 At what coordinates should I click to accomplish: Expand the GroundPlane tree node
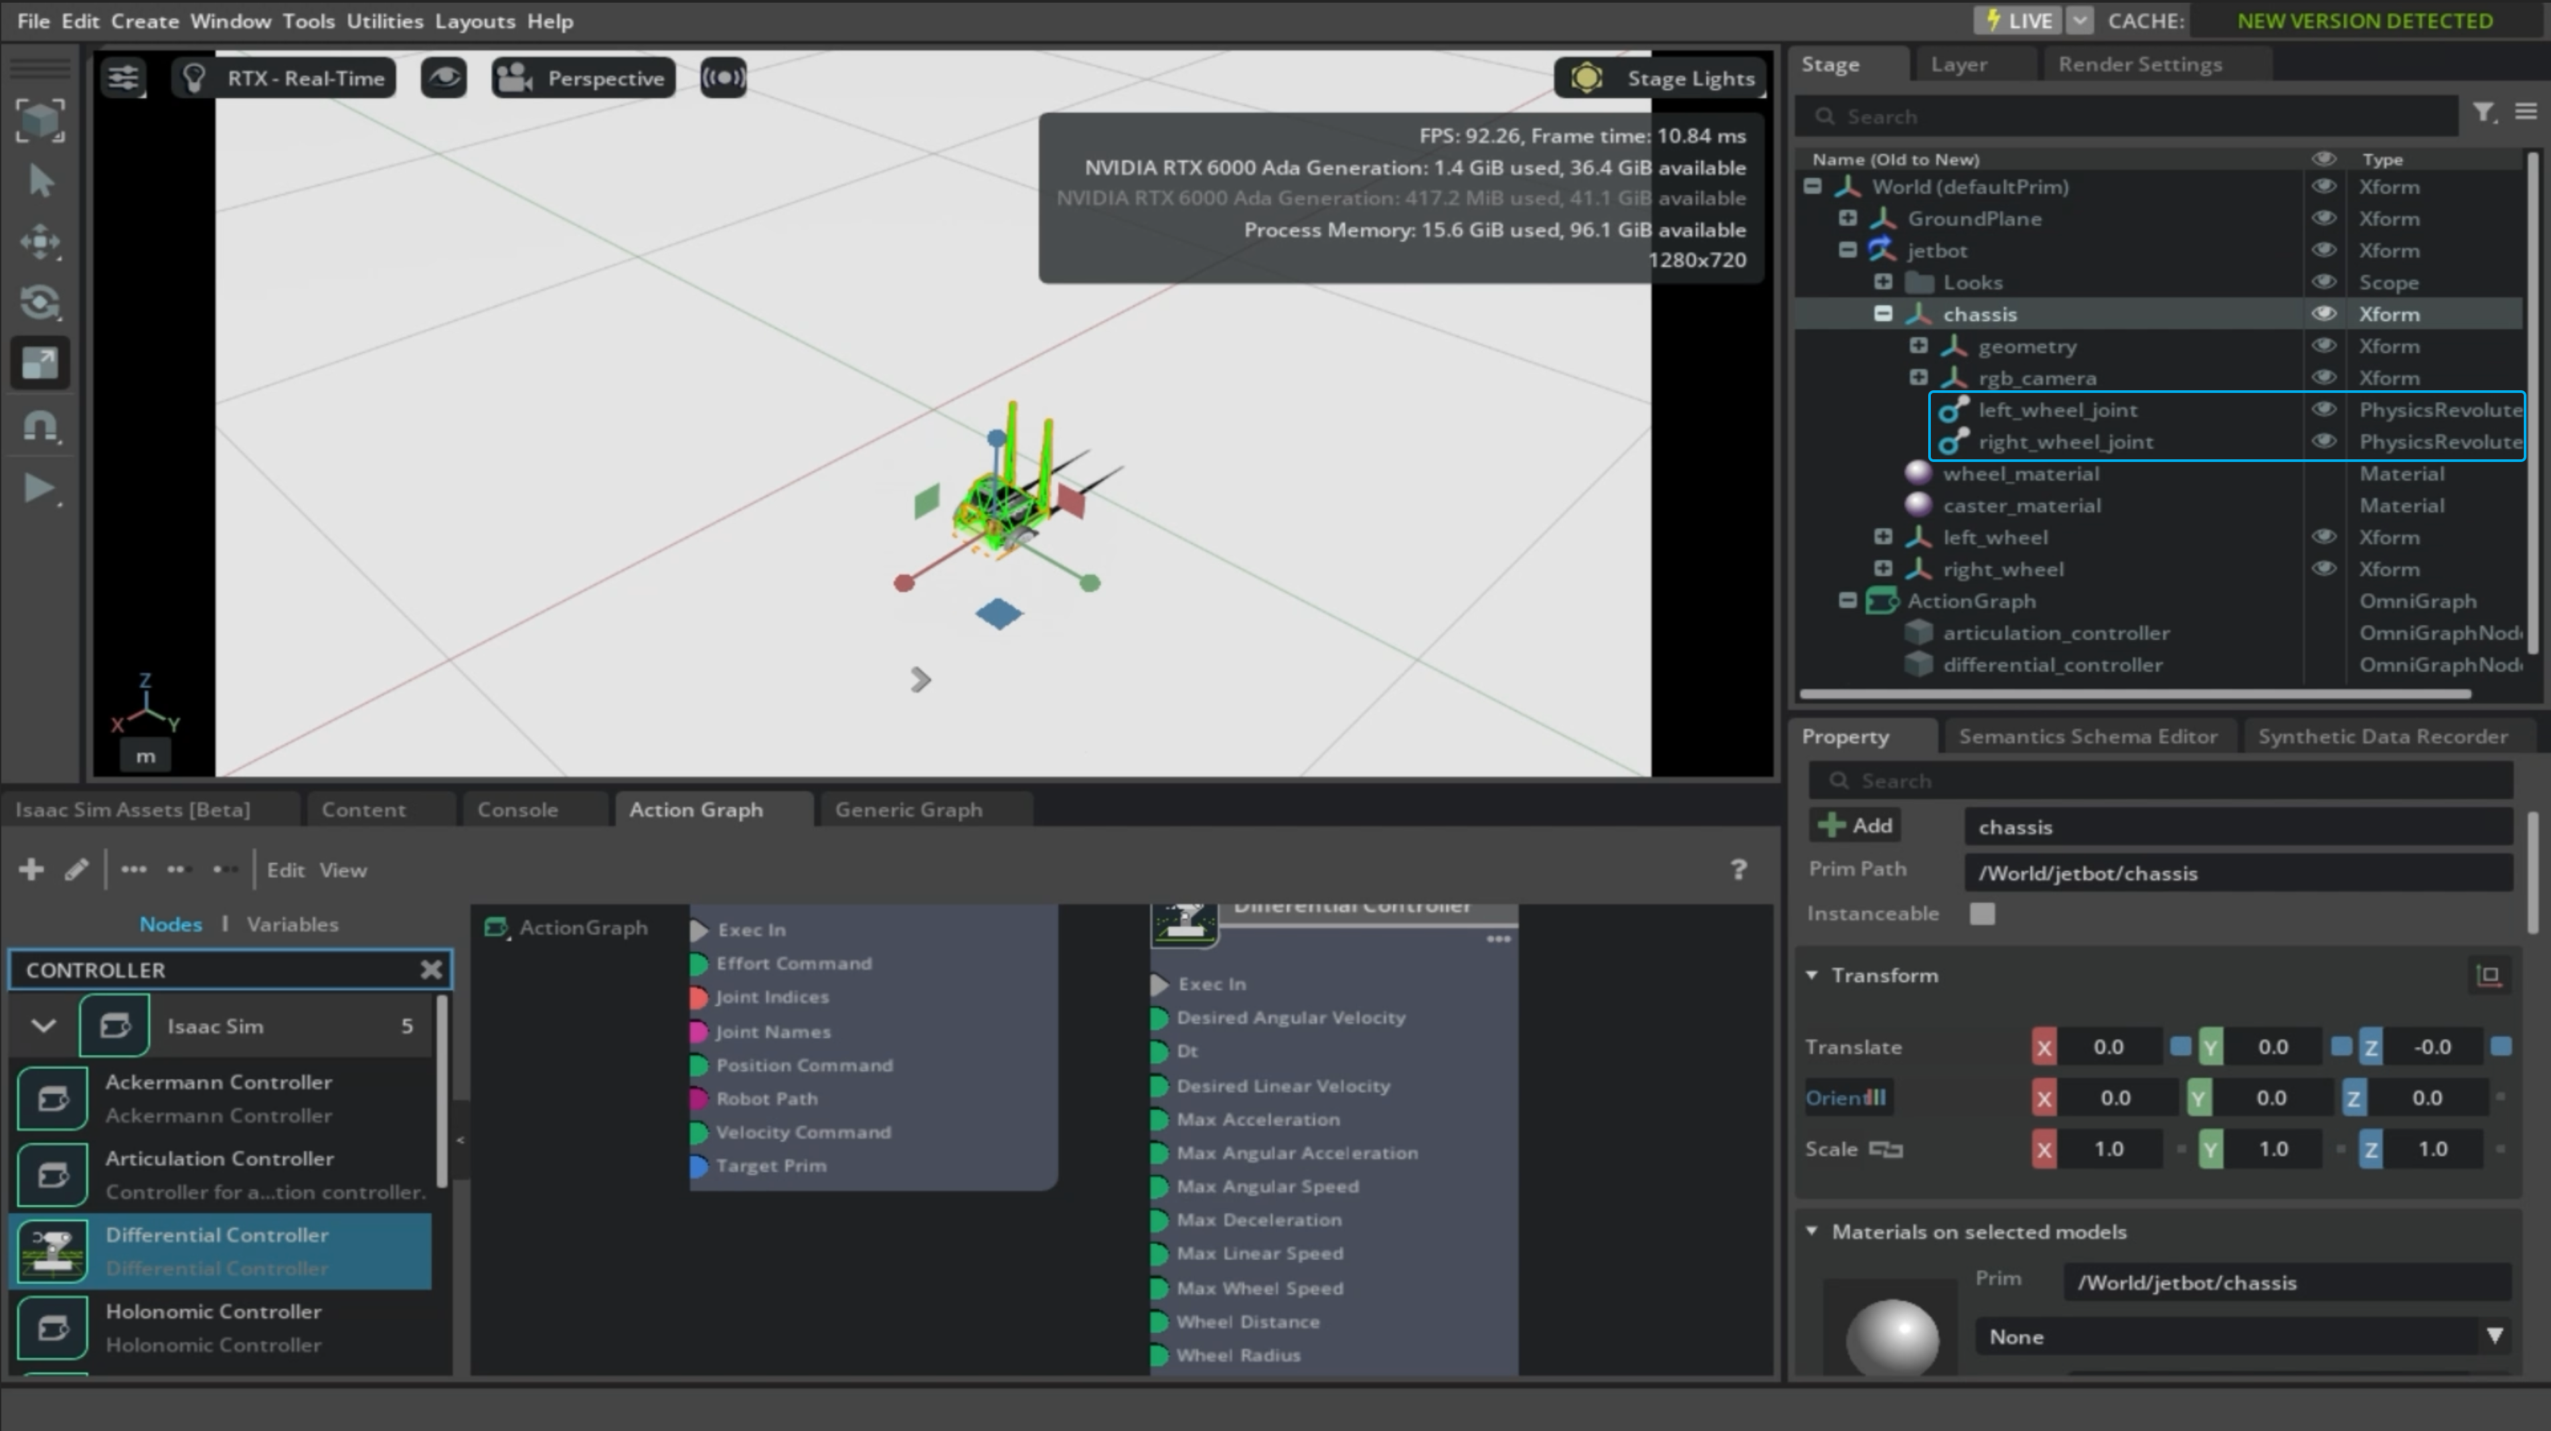tap(1848, 218)
